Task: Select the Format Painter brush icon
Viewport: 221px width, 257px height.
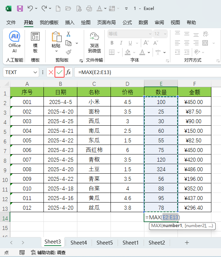Action: 68,52
